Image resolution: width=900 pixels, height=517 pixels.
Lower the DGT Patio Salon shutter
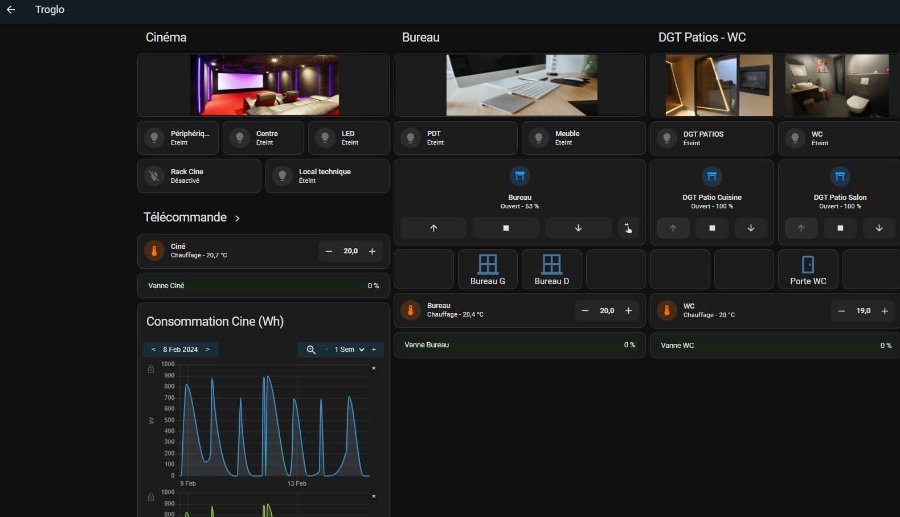[879, 228]
